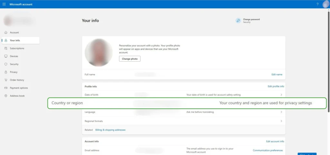Click the help question mark icon
Image resolution: width=330 pixels, height=155 pixels.
click(317, 4)
